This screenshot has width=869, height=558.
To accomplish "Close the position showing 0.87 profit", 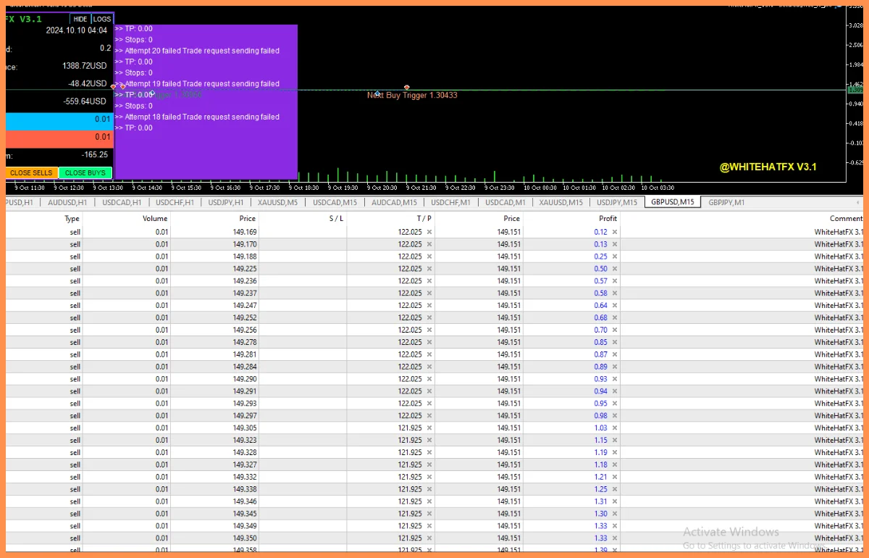I will click(615, 354).
